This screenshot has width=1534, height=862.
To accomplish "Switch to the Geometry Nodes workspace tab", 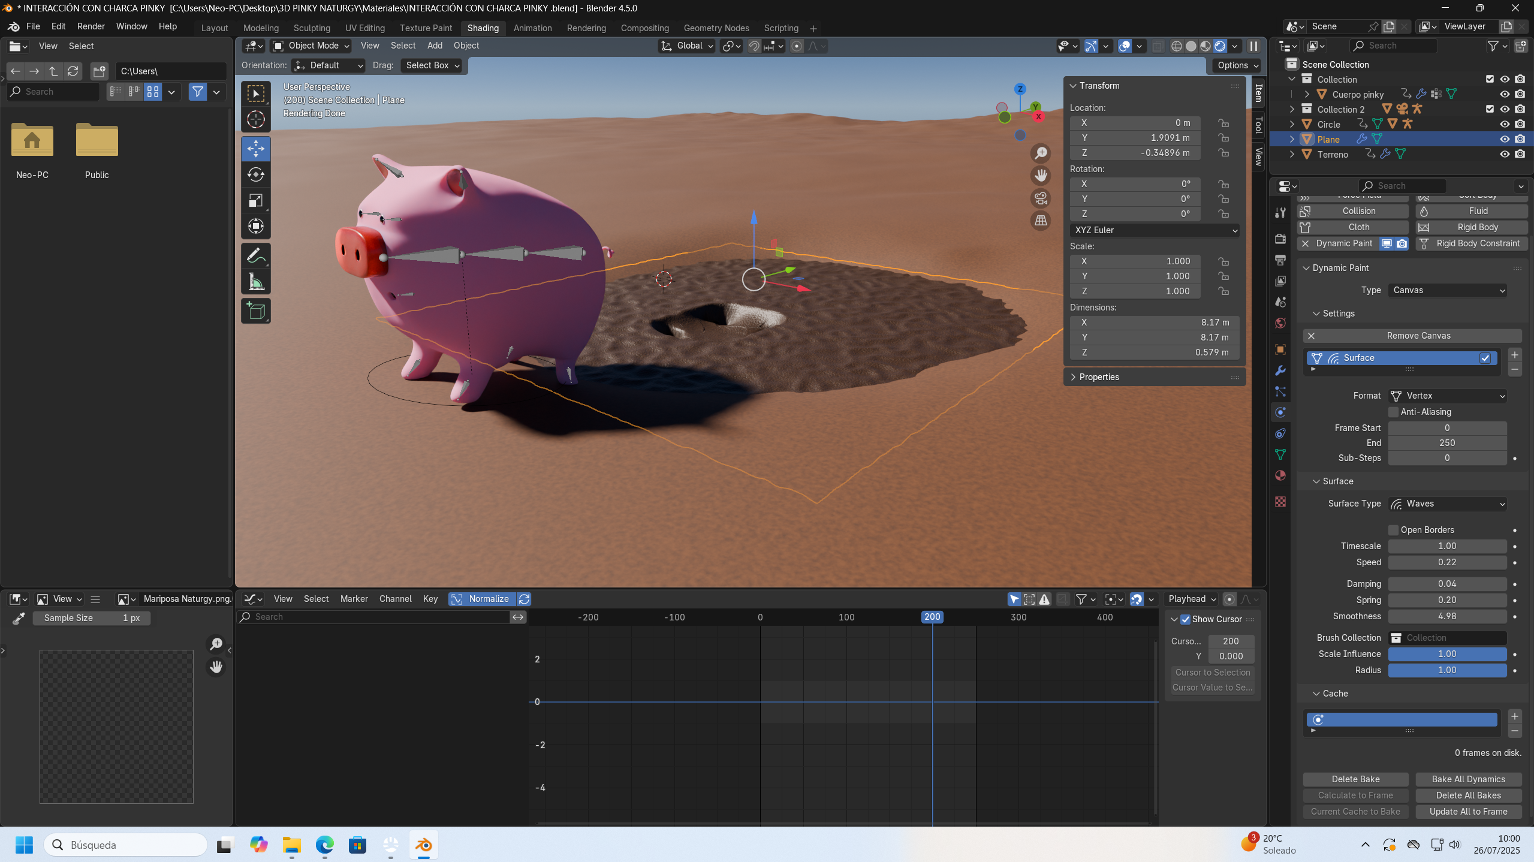I will [716, 28].
